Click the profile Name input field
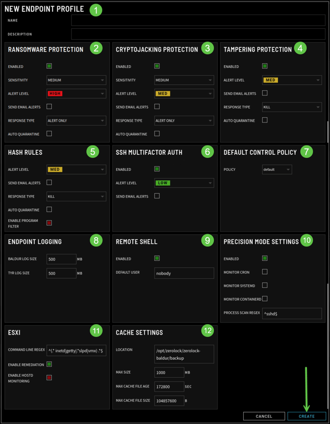The image size is (330, 424). point(198,20)
